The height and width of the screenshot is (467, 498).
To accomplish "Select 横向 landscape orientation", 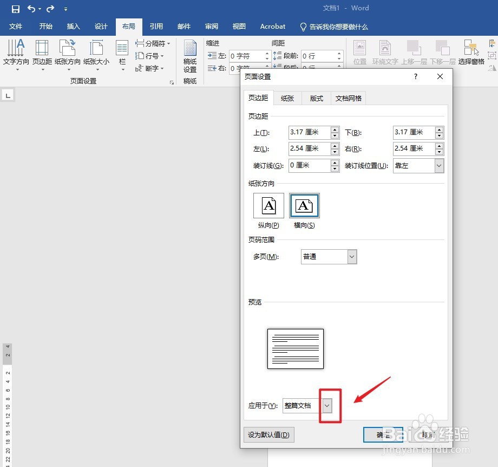I will tap(304, 206).
